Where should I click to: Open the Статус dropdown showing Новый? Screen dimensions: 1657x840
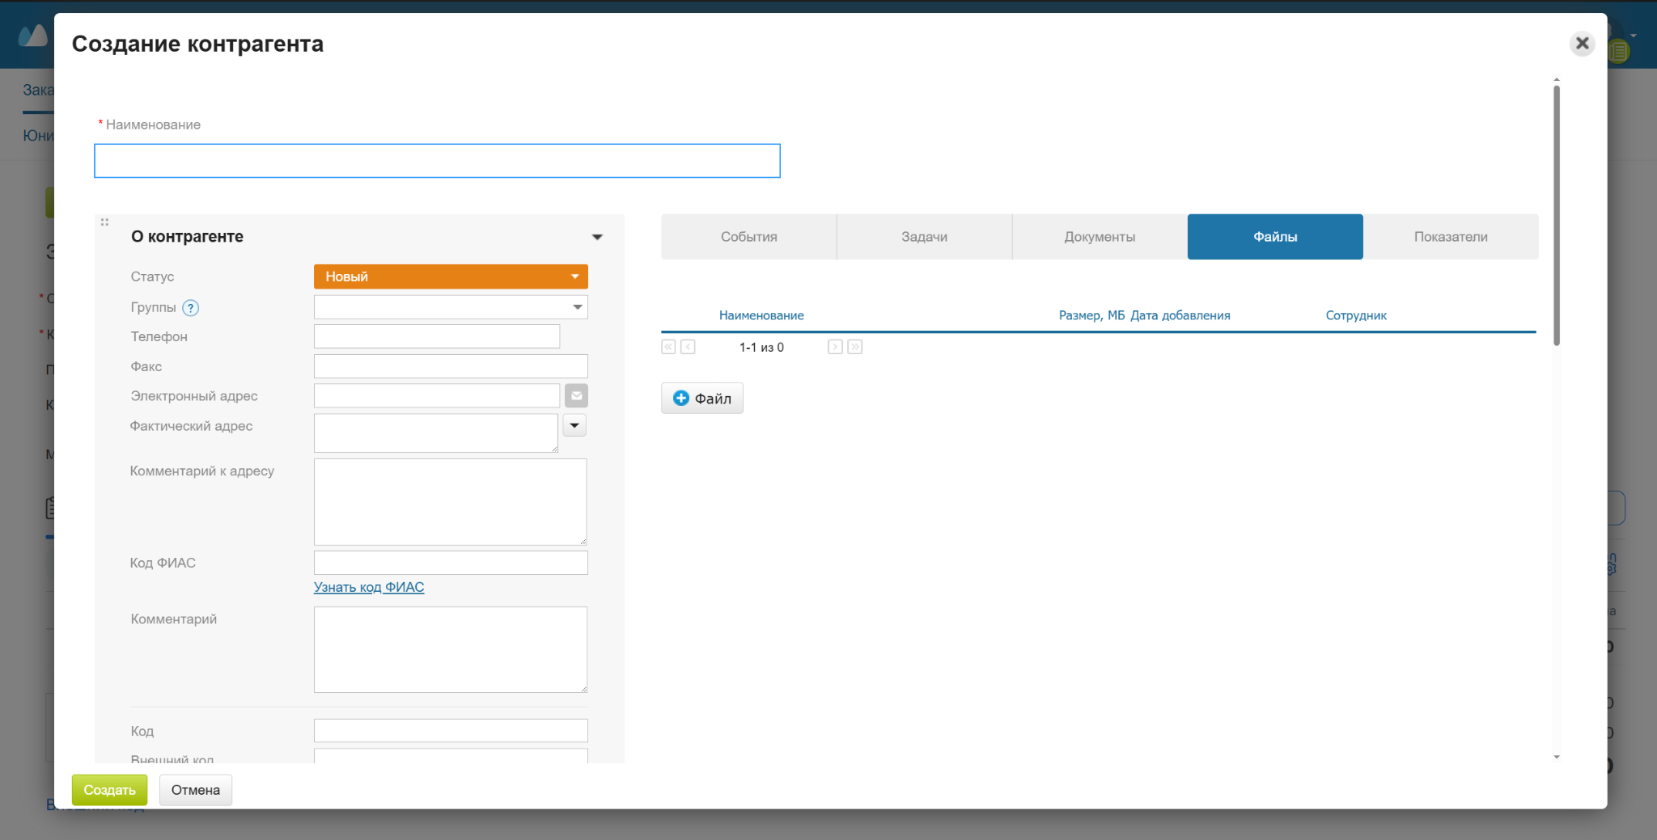tap(451, 276)
